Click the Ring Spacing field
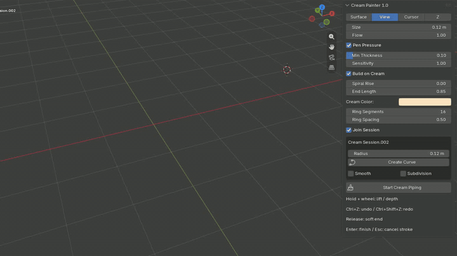This screenshot has height=256, width=457. pos(399,119)
